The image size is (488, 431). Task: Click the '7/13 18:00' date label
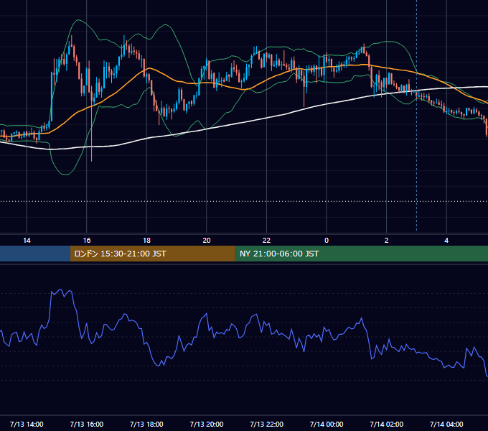[146, 424]
